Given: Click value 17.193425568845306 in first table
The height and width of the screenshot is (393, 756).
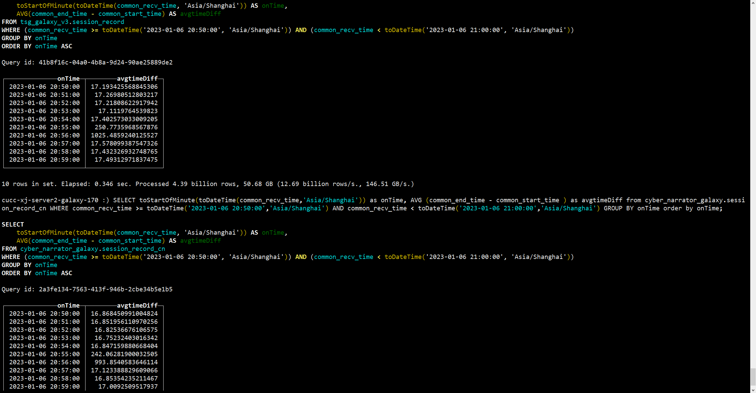Looking at the screenshot, I should 124,87.
